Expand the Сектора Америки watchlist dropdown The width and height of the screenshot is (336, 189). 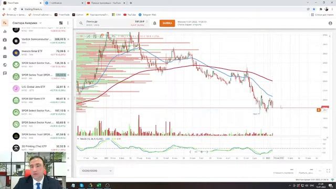(40, 23)
